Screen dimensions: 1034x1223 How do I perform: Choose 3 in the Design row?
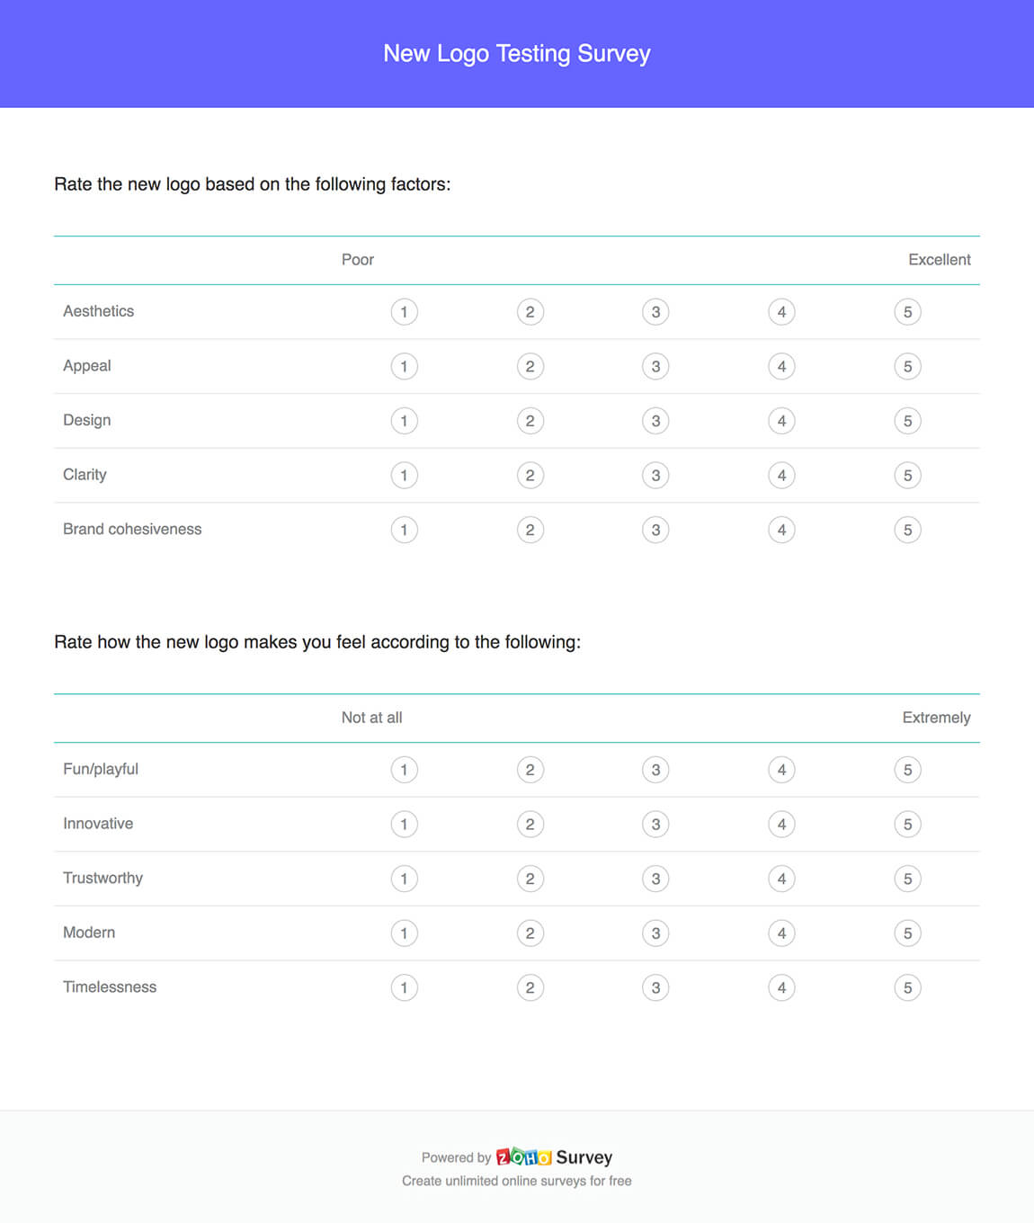click(655, 421)
